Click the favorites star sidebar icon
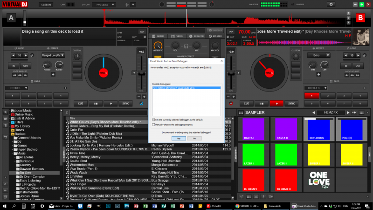The height and width of the screenshot is (210, 373). pos(5,112)
